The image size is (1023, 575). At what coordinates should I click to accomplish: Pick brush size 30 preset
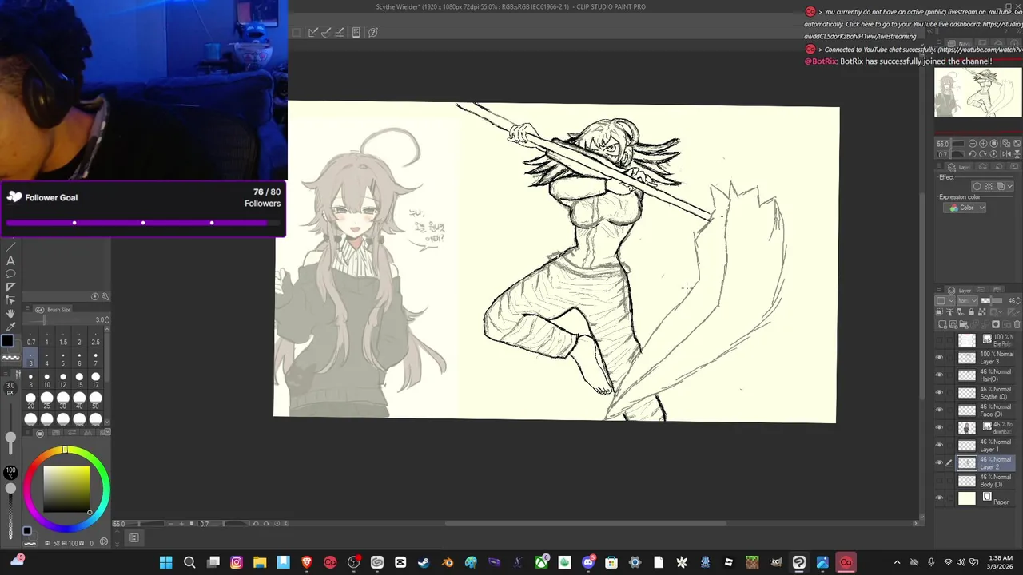(x=63, y=400)
